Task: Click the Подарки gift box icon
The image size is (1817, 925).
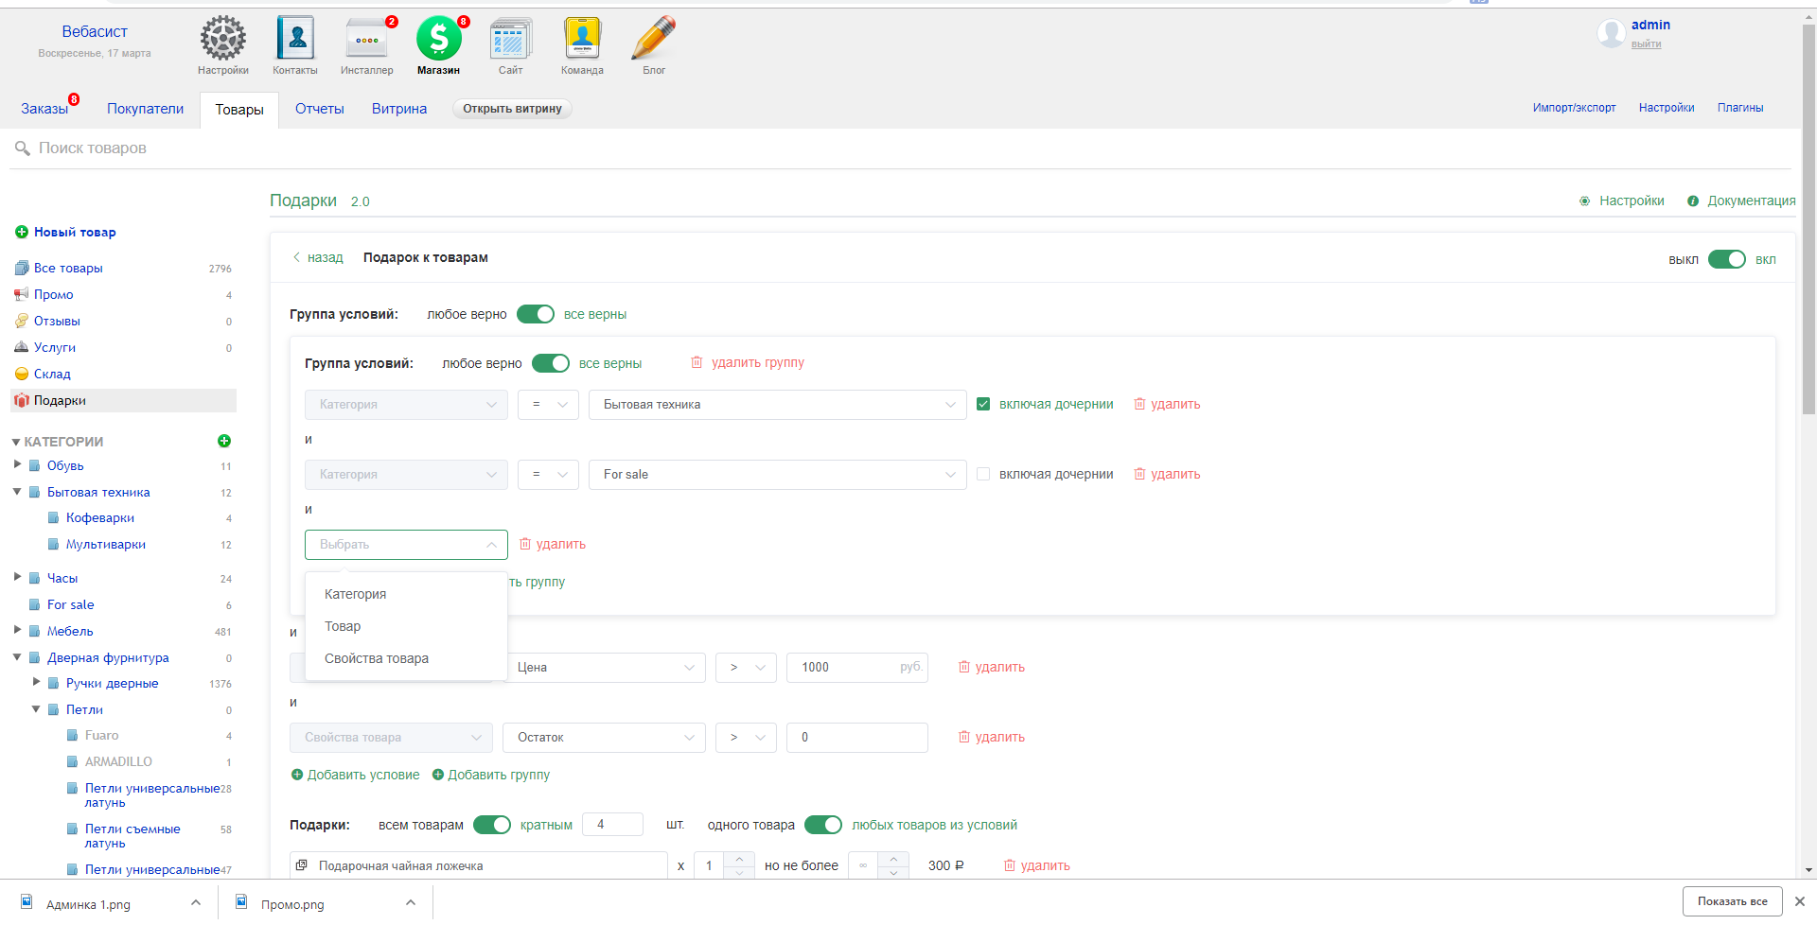Action: coord(22,400)
